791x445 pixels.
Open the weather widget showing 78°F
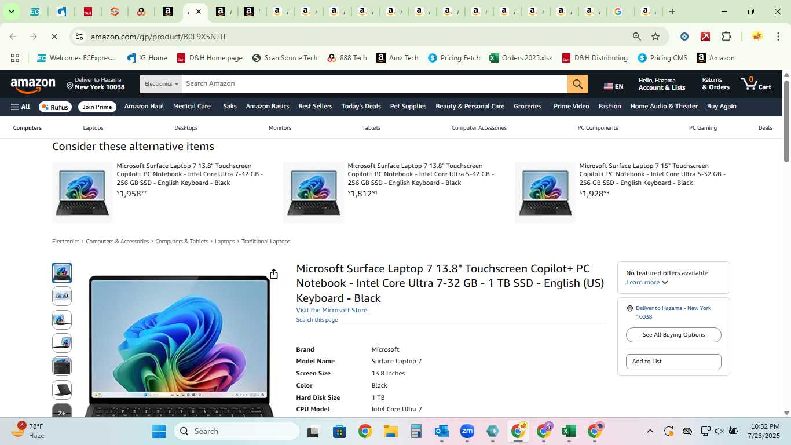click(27, 431)
